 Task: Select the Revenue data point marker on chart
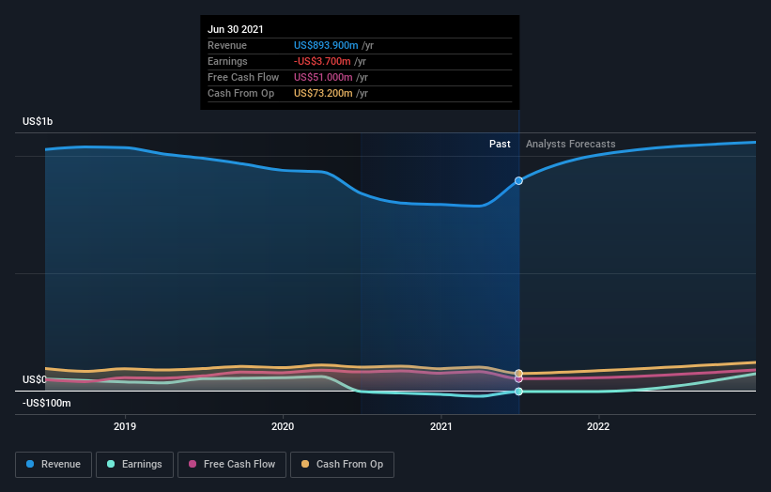[518, 181]
